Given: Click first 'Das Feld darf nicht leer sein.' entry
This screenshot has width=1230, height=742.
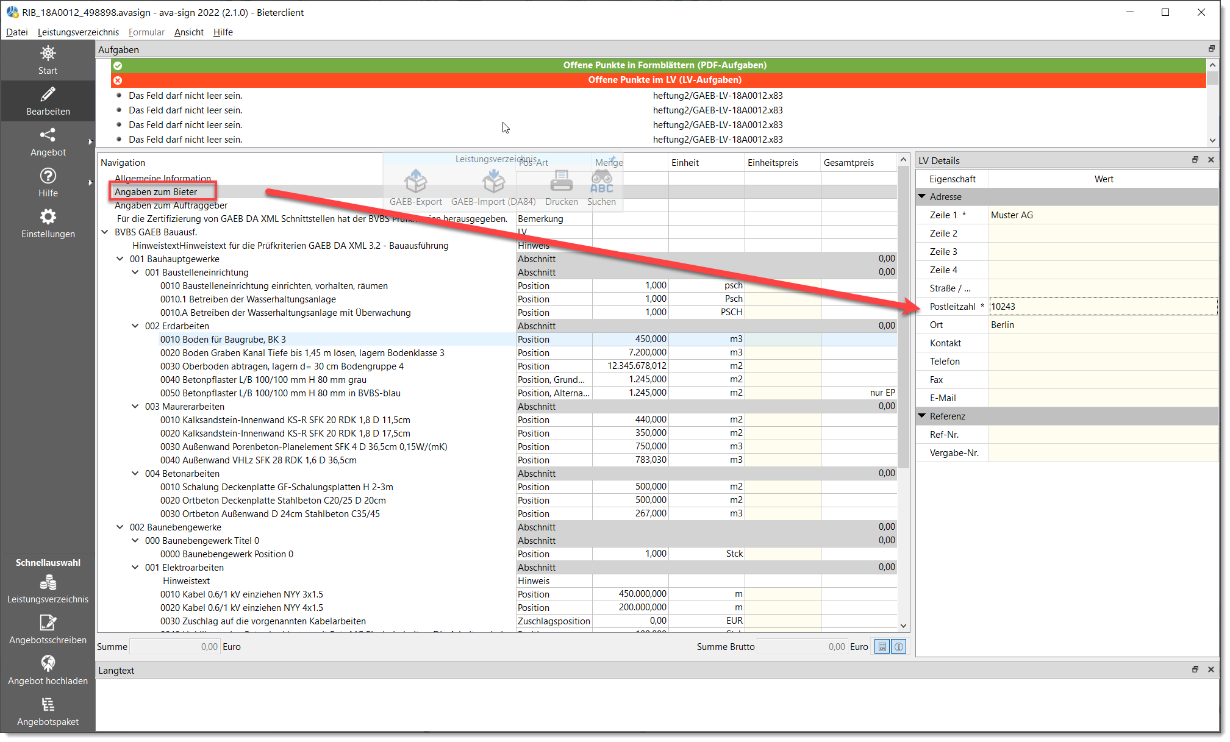Looking at the screenshot, I should coord(185,96).
